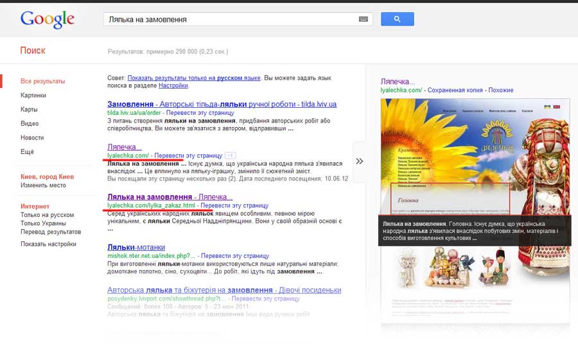Switch to Новости results
The width and height of the screenshot is (578, 344).
pyautogui.click(x=32, y=137)
